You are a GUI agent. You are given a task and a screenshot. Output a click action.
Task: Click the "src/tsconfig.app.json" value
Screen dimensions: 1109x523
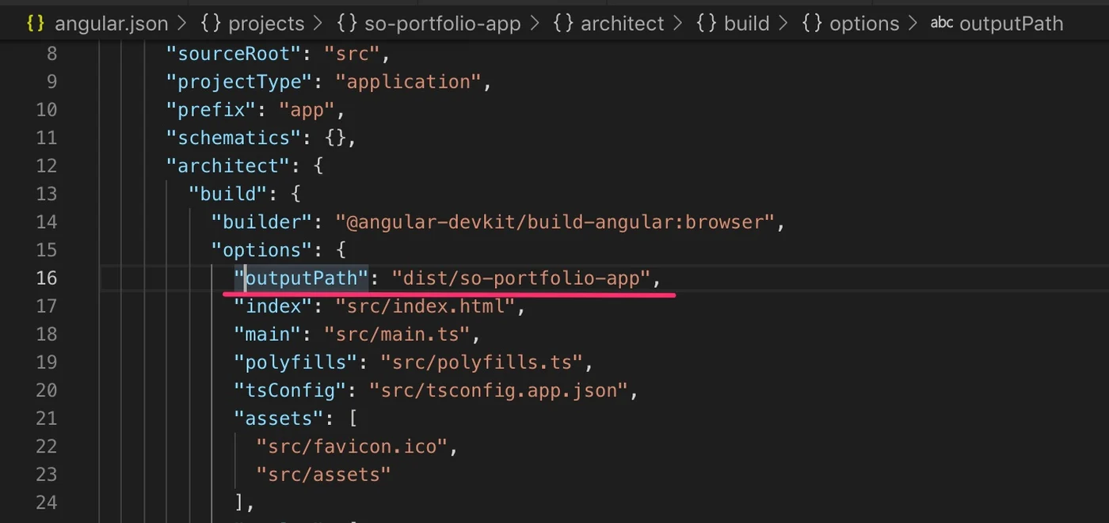499,390
